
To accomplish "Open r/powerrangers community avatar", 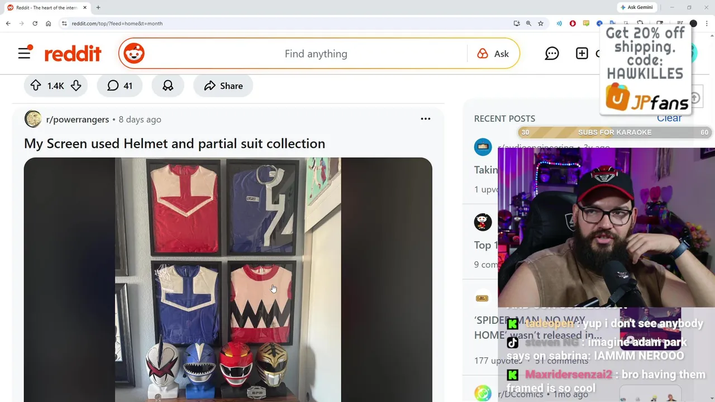I will coord(33,119).
